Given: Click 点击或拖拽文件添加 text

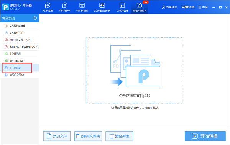Looking at the screenshot, I should pyautogui.click(x=135, y=96).
